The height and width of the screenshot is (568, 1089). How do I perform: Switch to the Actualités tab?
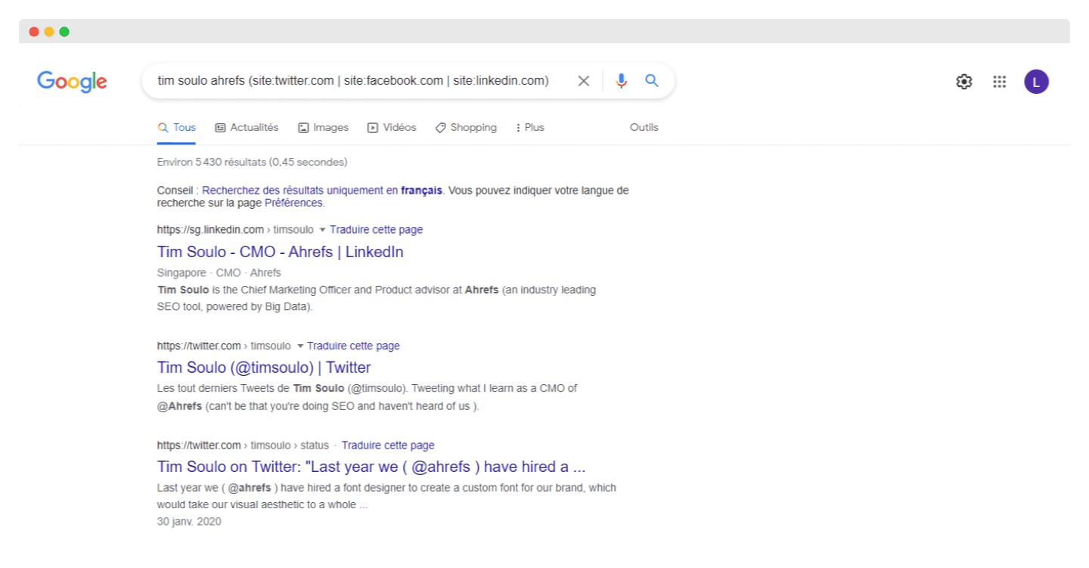[x=247, y=127]
